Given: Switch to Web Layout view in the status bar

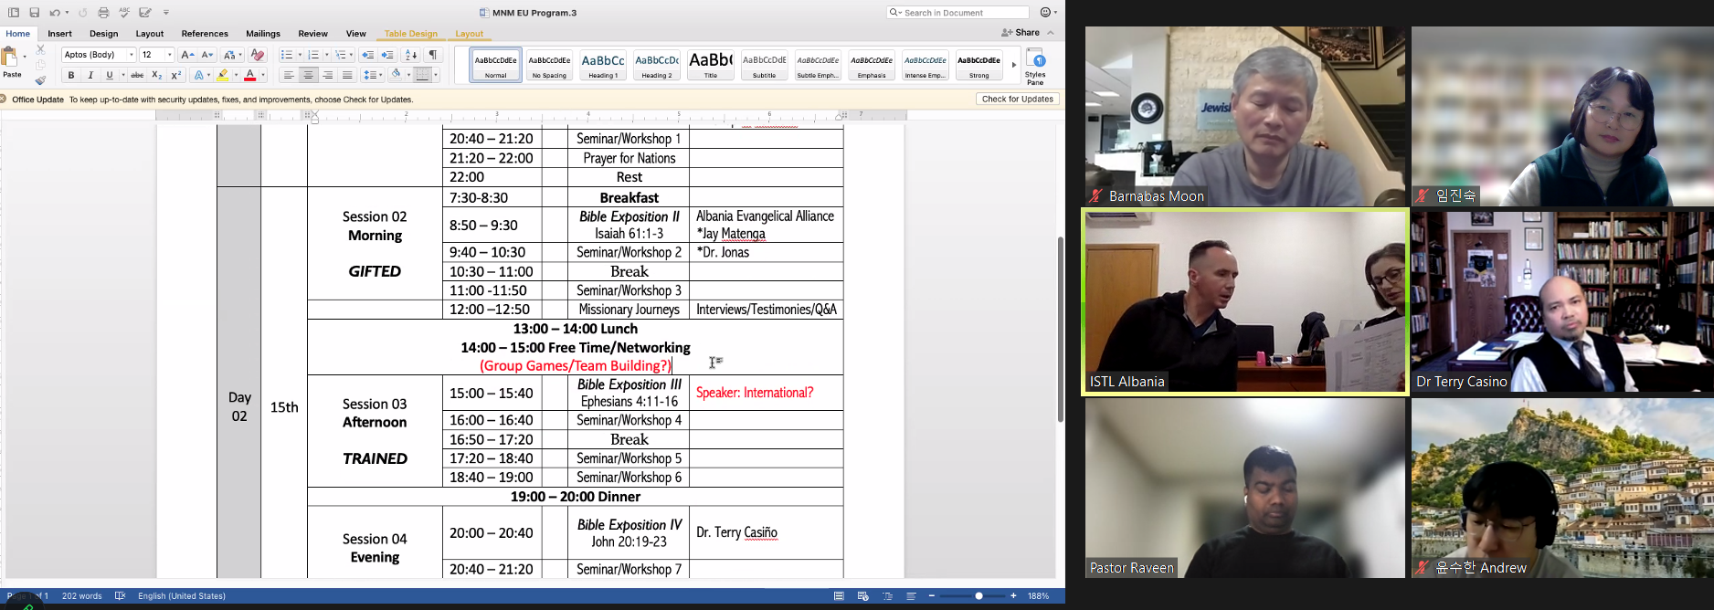Looking at the screenshot, I should (863, 596).
